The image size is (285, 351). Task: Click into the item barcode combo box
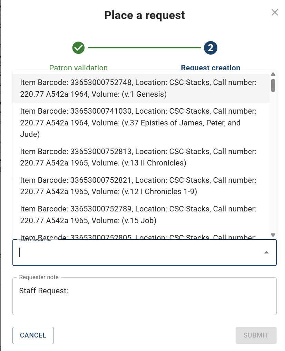point(138,253)
